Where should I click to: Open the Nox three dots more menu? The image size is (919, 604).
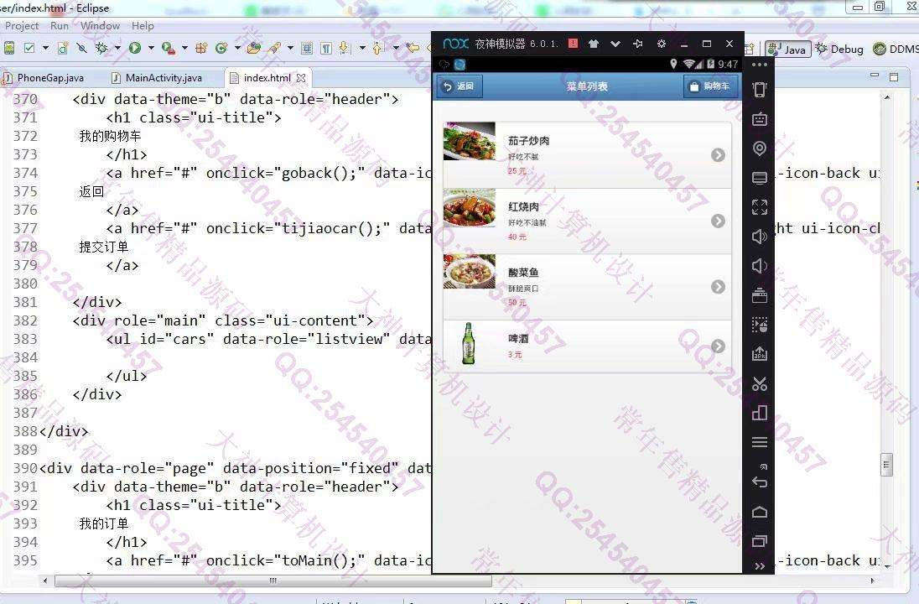[760, 65]
